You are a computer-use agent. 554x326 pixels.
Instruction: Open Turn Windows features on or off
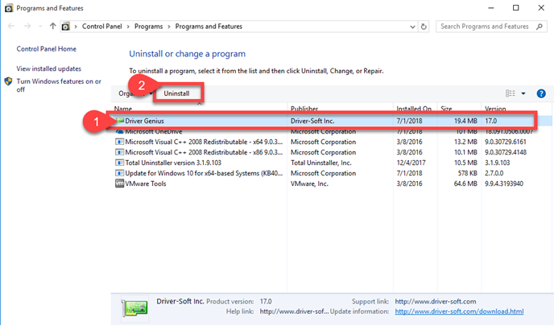click(59, 85)
